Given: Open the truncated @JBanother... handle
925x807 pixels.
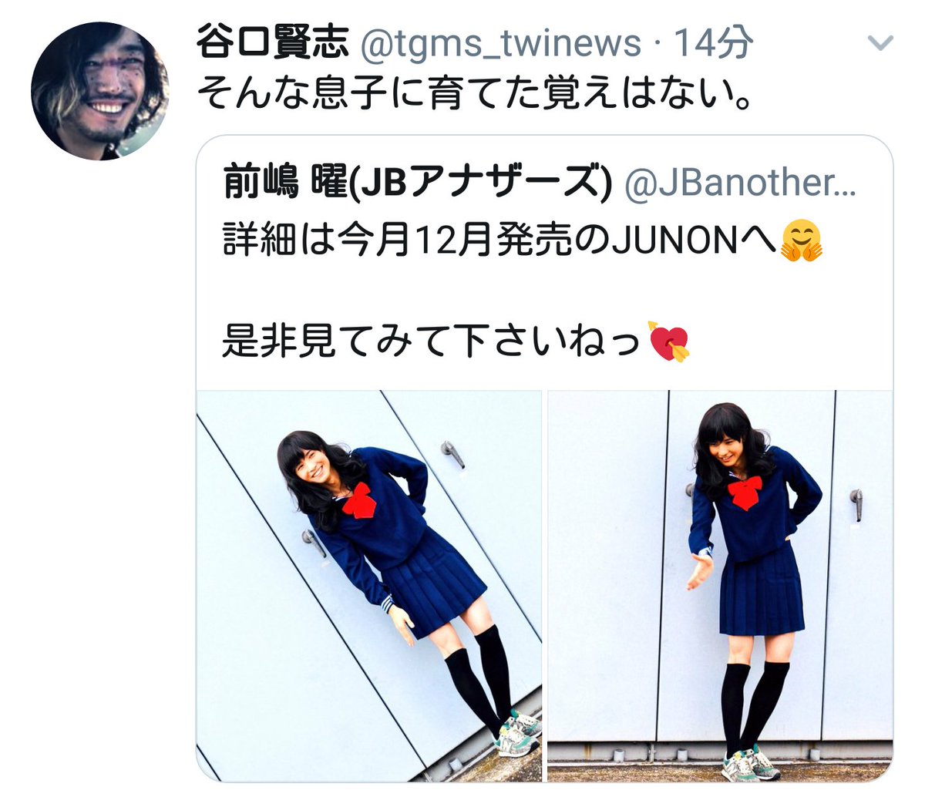Looking at the screenshot, I should coord(740,183).
